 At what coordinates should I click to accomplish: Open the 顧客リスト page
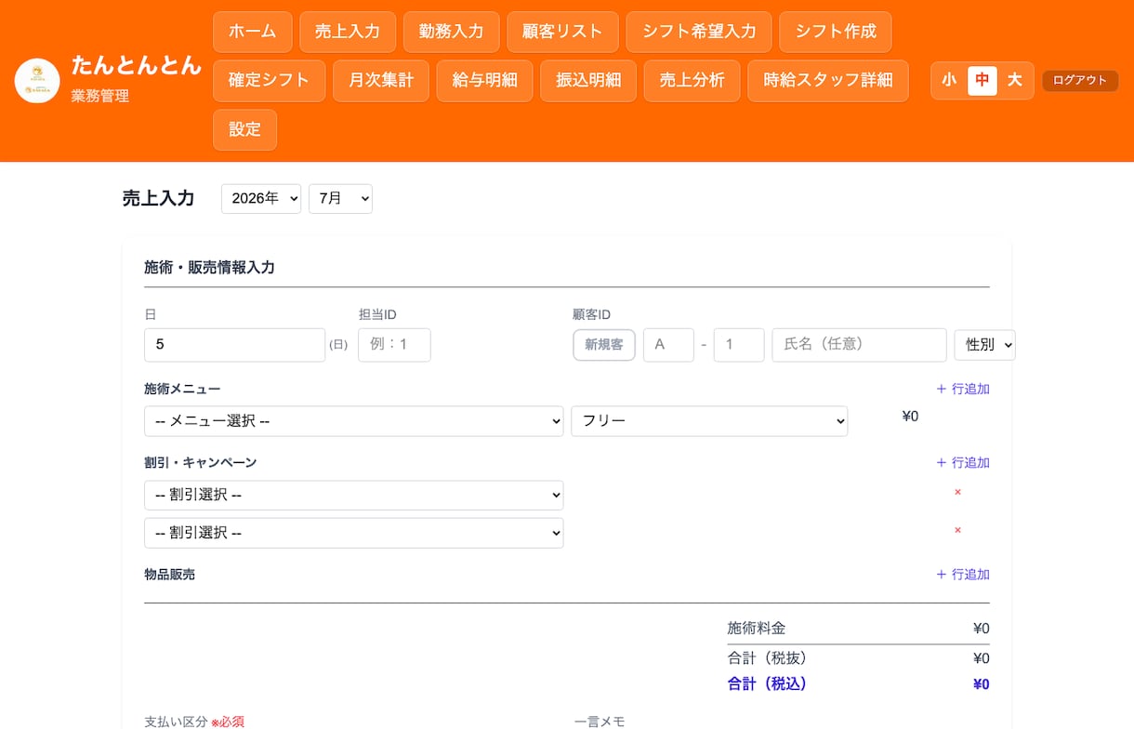[563, 32]
